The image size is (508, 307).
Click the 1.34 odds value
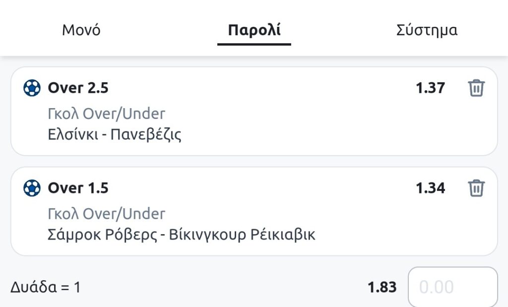pyautogui.click(x=430, y=188)
